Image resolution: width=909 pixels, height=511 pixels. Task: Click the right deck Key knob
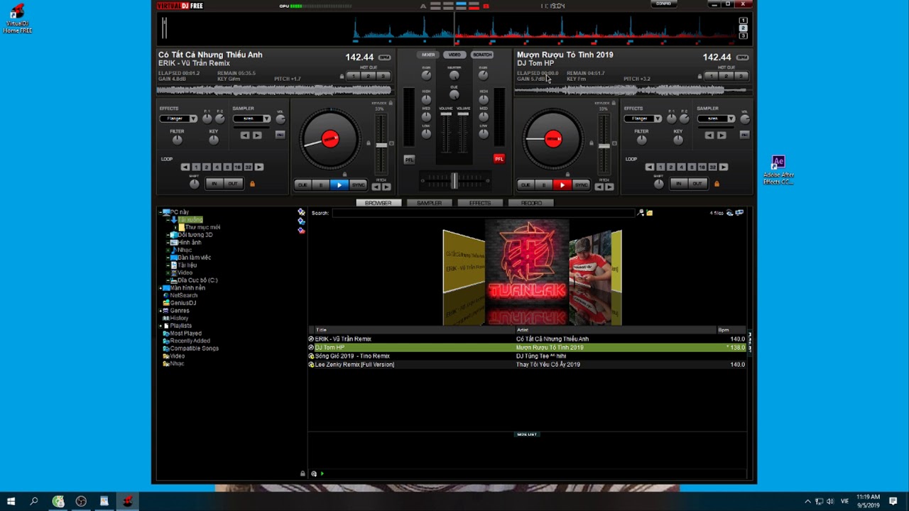coord(678,140)
